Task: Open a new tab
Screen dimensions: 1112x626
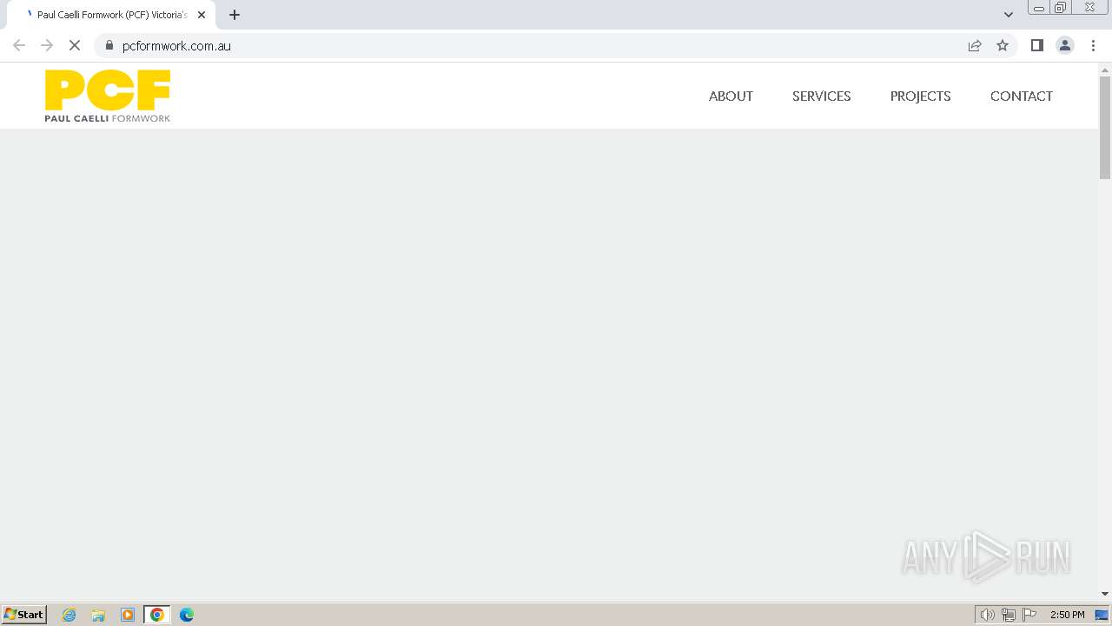Action: 235,15
